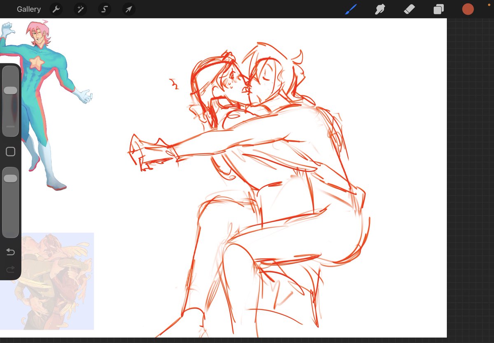Tap the Undo arrow in the sidebar
The image size is (494, 343).
[10, 252]
